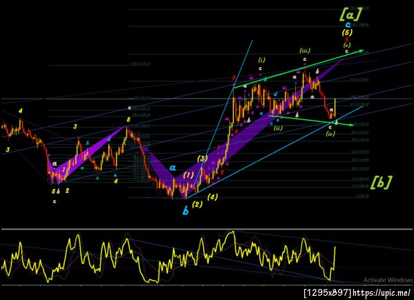Click the large cyan "b" label under the low

pyautogui.click(x=186, y=211)
